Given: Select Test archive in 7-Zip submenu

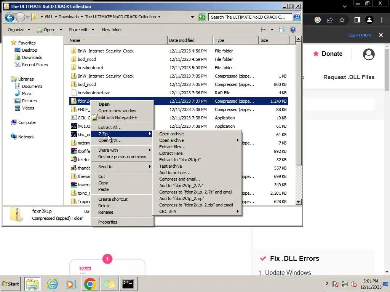Looking at the screenshot, I should point(170,166).
